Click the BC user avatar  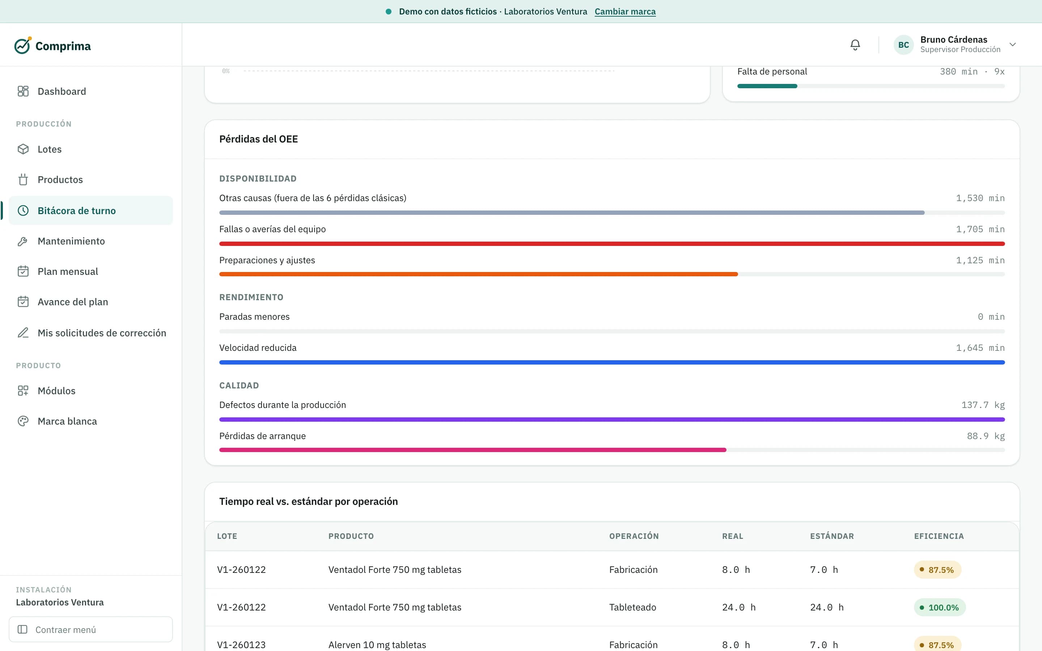(903, 45)
